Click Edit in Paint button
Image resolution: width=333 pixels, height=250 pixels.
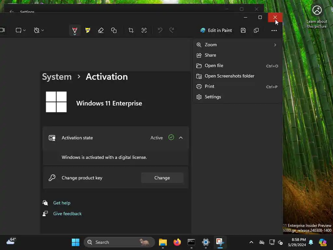pyautogui.click(x=216, y=30)
